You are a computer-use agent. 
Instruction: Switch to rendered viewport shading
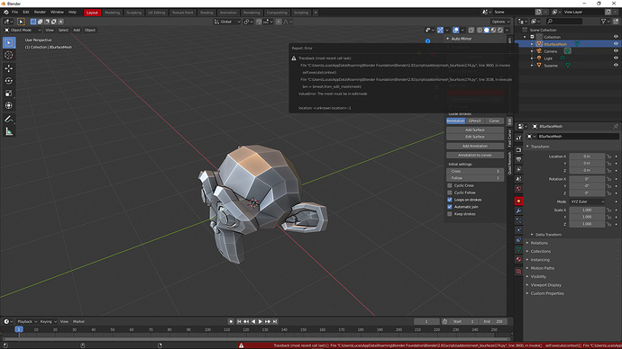pos(500,30)
